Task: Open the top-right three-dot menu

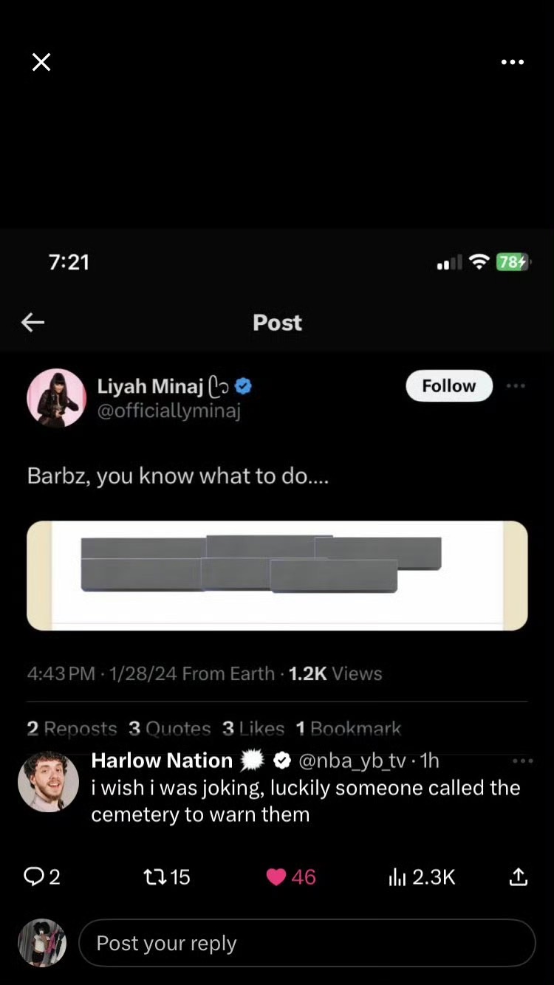Action: pyautogui.click(x=512, y=63)
